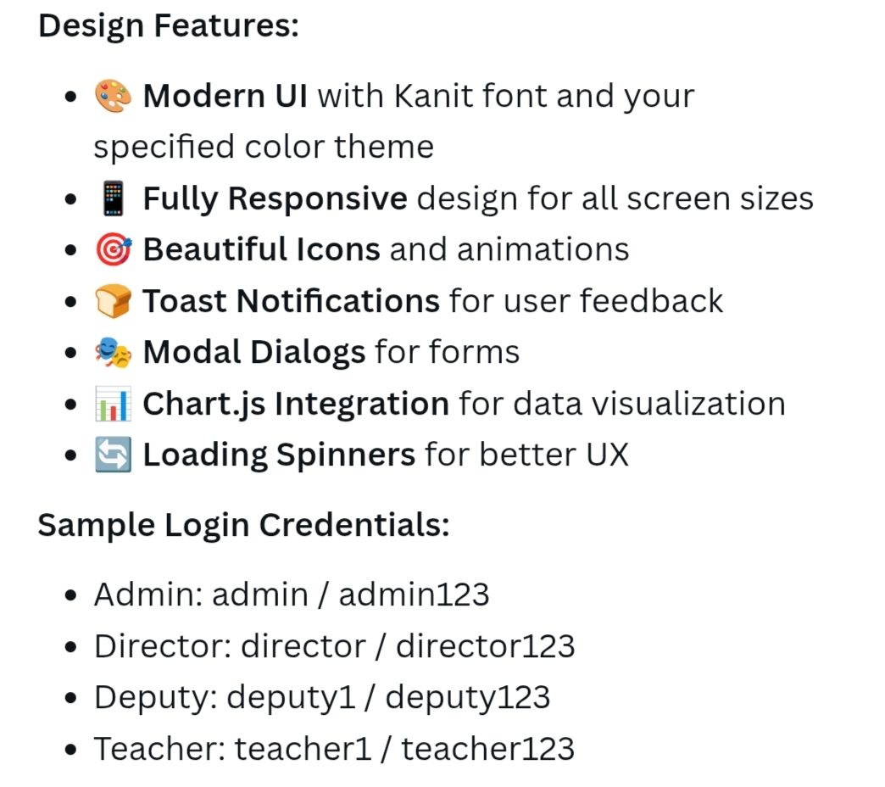This screenshot has height=787, width=885.
Task: Click the circular arrows refresh emoji
Action: click(x=113, y=455)
